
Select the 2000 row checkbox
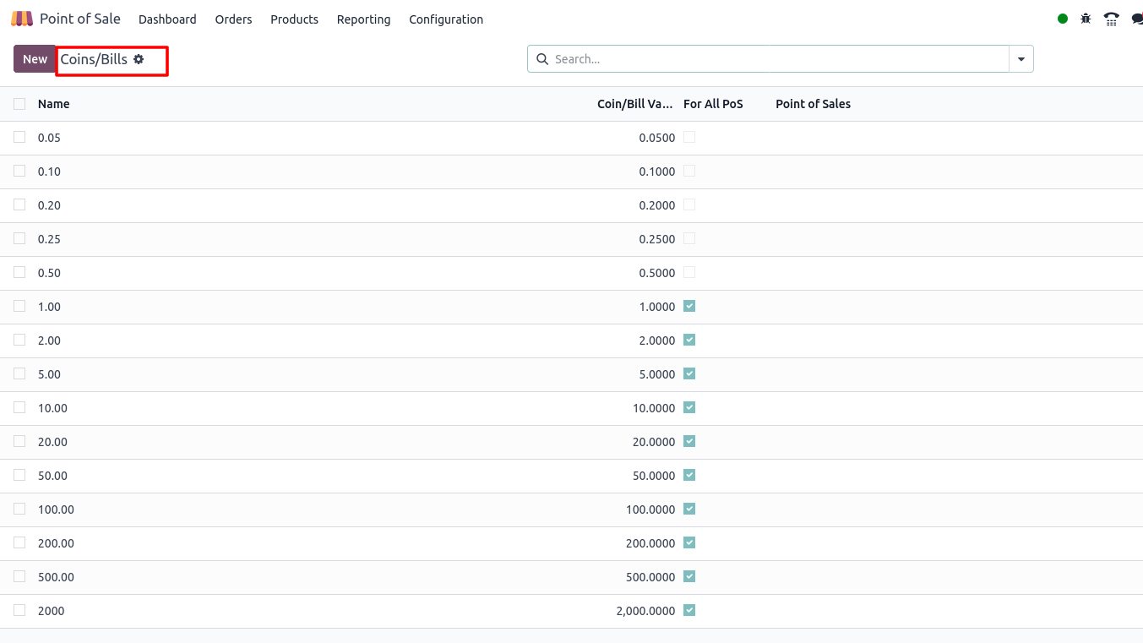tap(19, 610)
